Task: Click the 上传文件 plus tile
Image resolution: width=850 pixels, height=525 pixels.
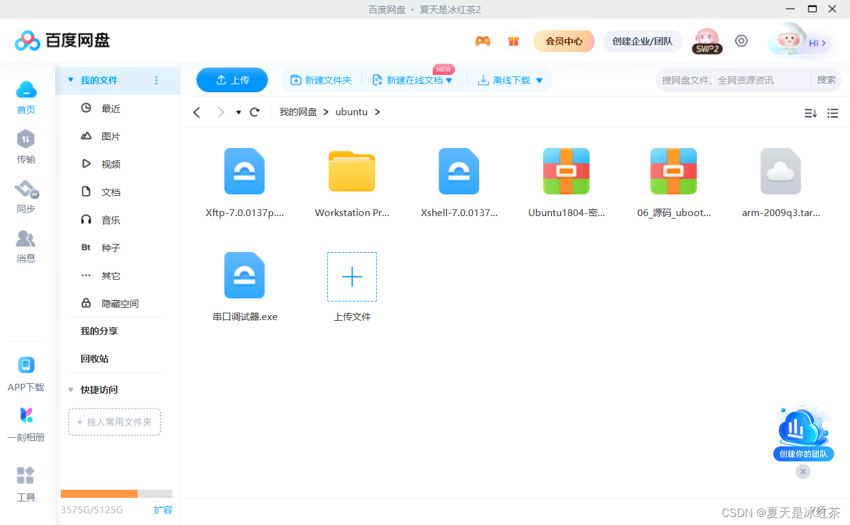Action: (x=352, y=277)
